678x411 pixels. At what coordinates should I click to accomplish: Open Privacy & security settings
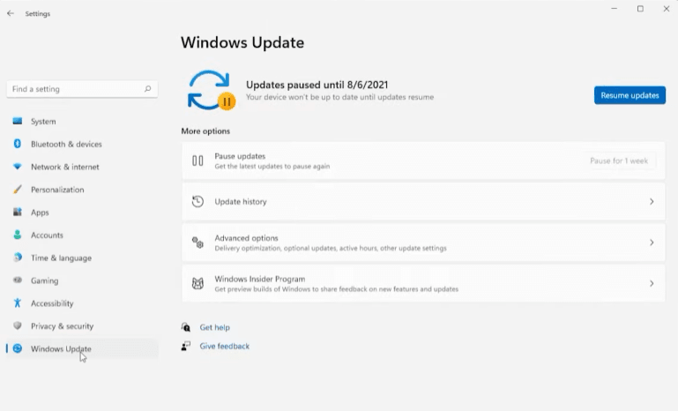(x=82, y=325)
